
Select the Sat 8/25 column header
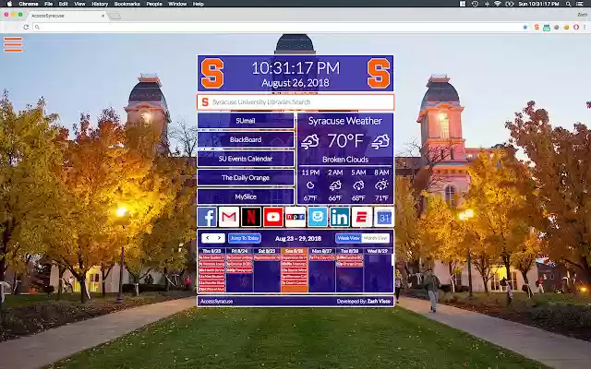[x=267, y=251]
